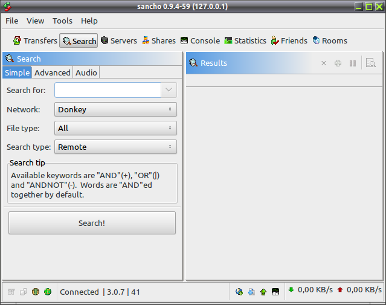Open the Friends view

pos(289,40)
